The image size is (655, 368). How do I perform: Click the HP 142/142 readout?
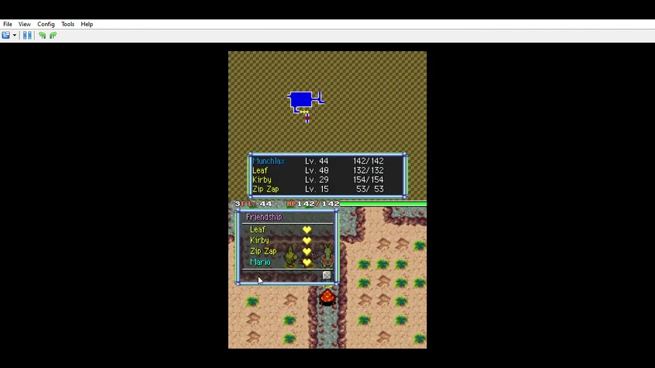(313, 204)
